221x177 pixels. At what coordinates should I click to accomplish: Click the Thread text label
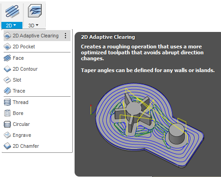coord(21,102)
